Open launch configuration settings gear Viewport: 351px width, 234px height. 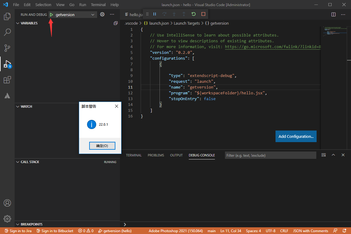102,14
